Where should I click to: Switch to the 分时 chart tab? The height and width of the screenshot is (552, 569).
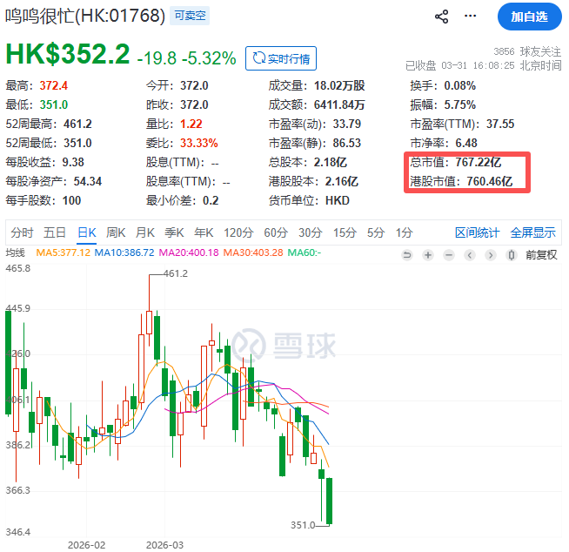[x=22, y=232]
